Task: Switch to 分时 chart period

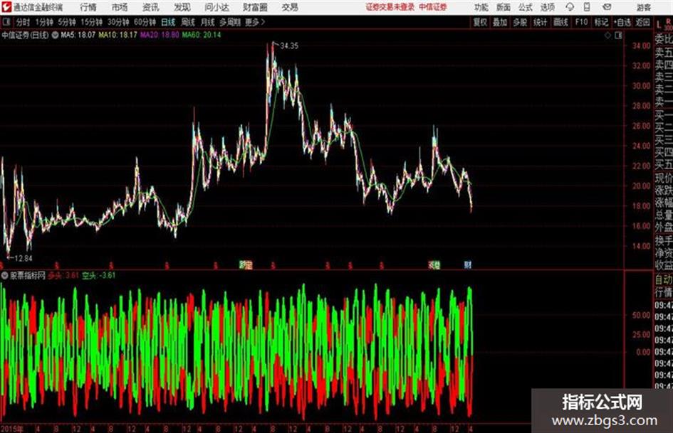Action: click(x=24, y=22)
